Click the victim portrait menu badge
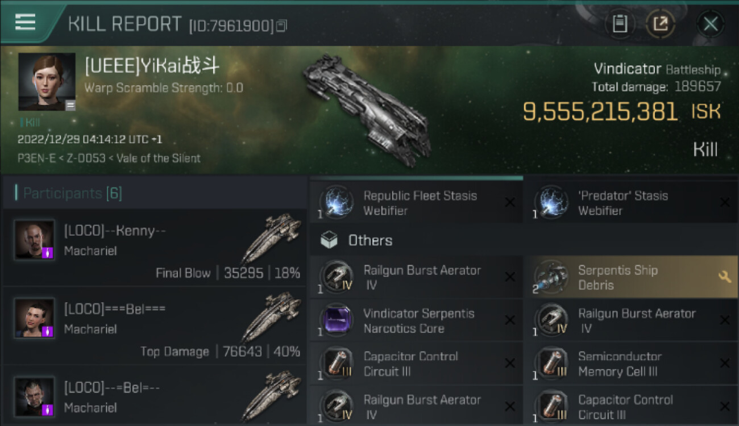This screenshot has height=426, width=739. point(70,105)
